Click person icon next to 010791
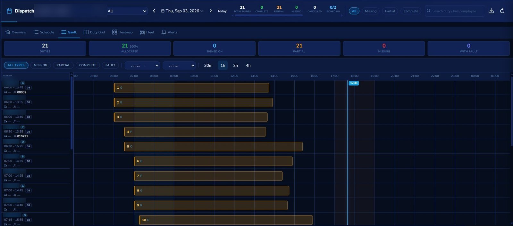 click(x=15, y=136)
